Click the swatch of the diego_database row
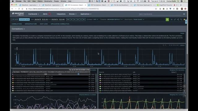198x111 pixels. (x=100, y=87)
